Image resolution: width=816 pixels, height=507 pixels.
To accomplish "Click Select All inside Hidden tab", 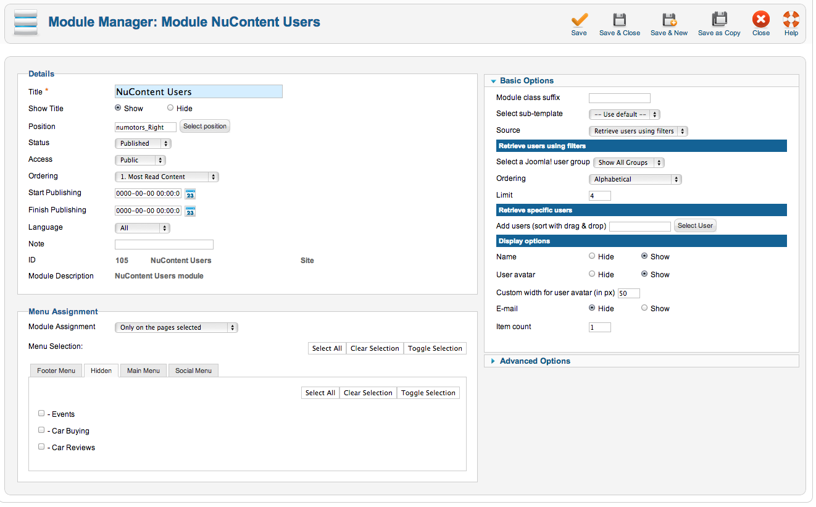I will (320, 393).
